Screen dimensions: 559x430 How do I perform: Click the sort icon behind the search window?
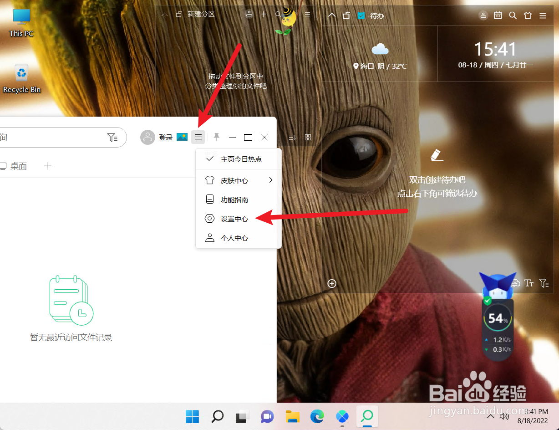293,137
